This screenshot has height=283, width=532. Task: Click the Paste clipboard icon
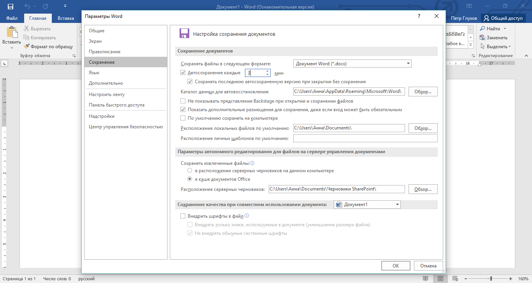tap(12, 33)
